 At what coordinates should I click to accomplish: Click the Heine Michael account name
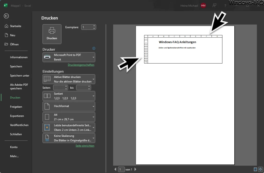coord(189,6)
